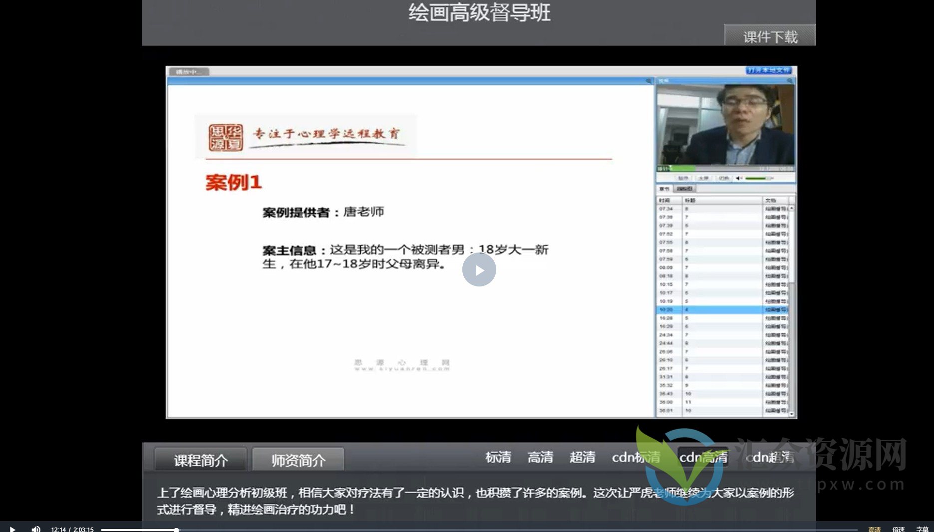Open the 课程简介 tab

pyautogui.click(x=199, y=460)
